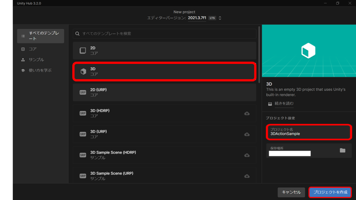Select the すべてのテンプレート category

tap(40, 36)
